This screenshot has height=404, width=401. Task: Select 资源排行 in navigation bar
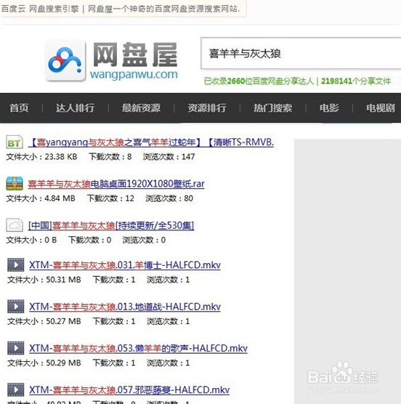[x=207, y=108]
